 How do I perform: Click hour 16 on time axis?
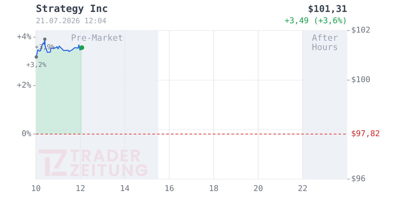click(169, 188)
